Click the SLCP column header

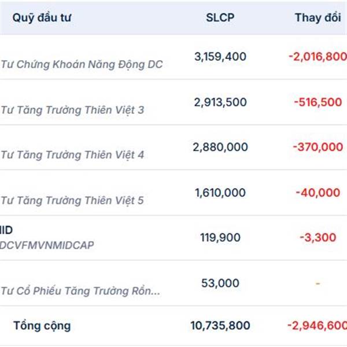pos(220,17)
